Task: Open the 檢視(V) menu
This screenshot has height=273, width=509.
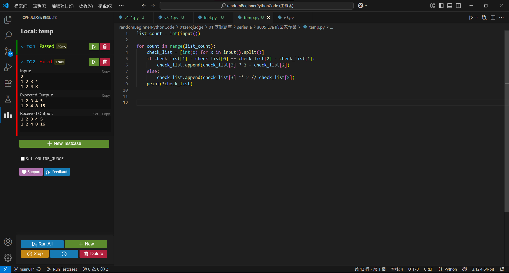Action: tap(86, 6)
